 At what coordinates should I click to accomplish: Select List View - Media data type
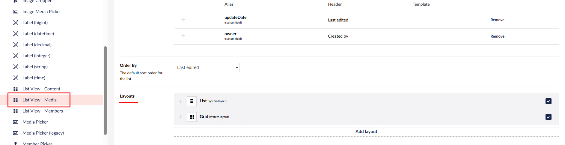[x=39, y=100]
